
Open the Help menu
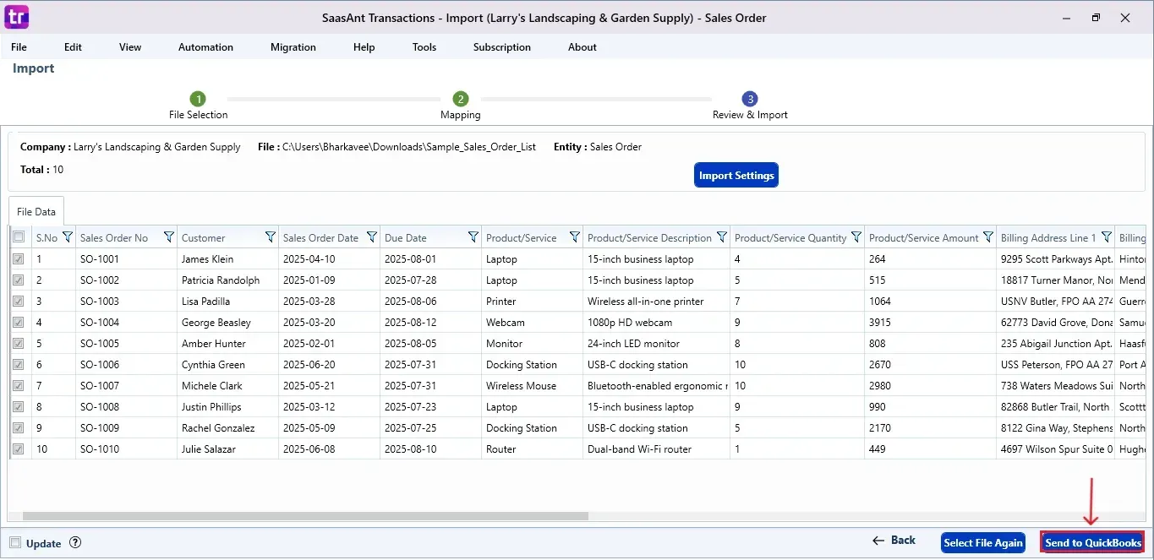364,47
